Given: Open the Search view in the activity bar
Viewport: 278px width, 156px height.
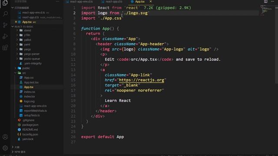Looking at the screenshot, I should pyautogui.click(x=5, y=13).
